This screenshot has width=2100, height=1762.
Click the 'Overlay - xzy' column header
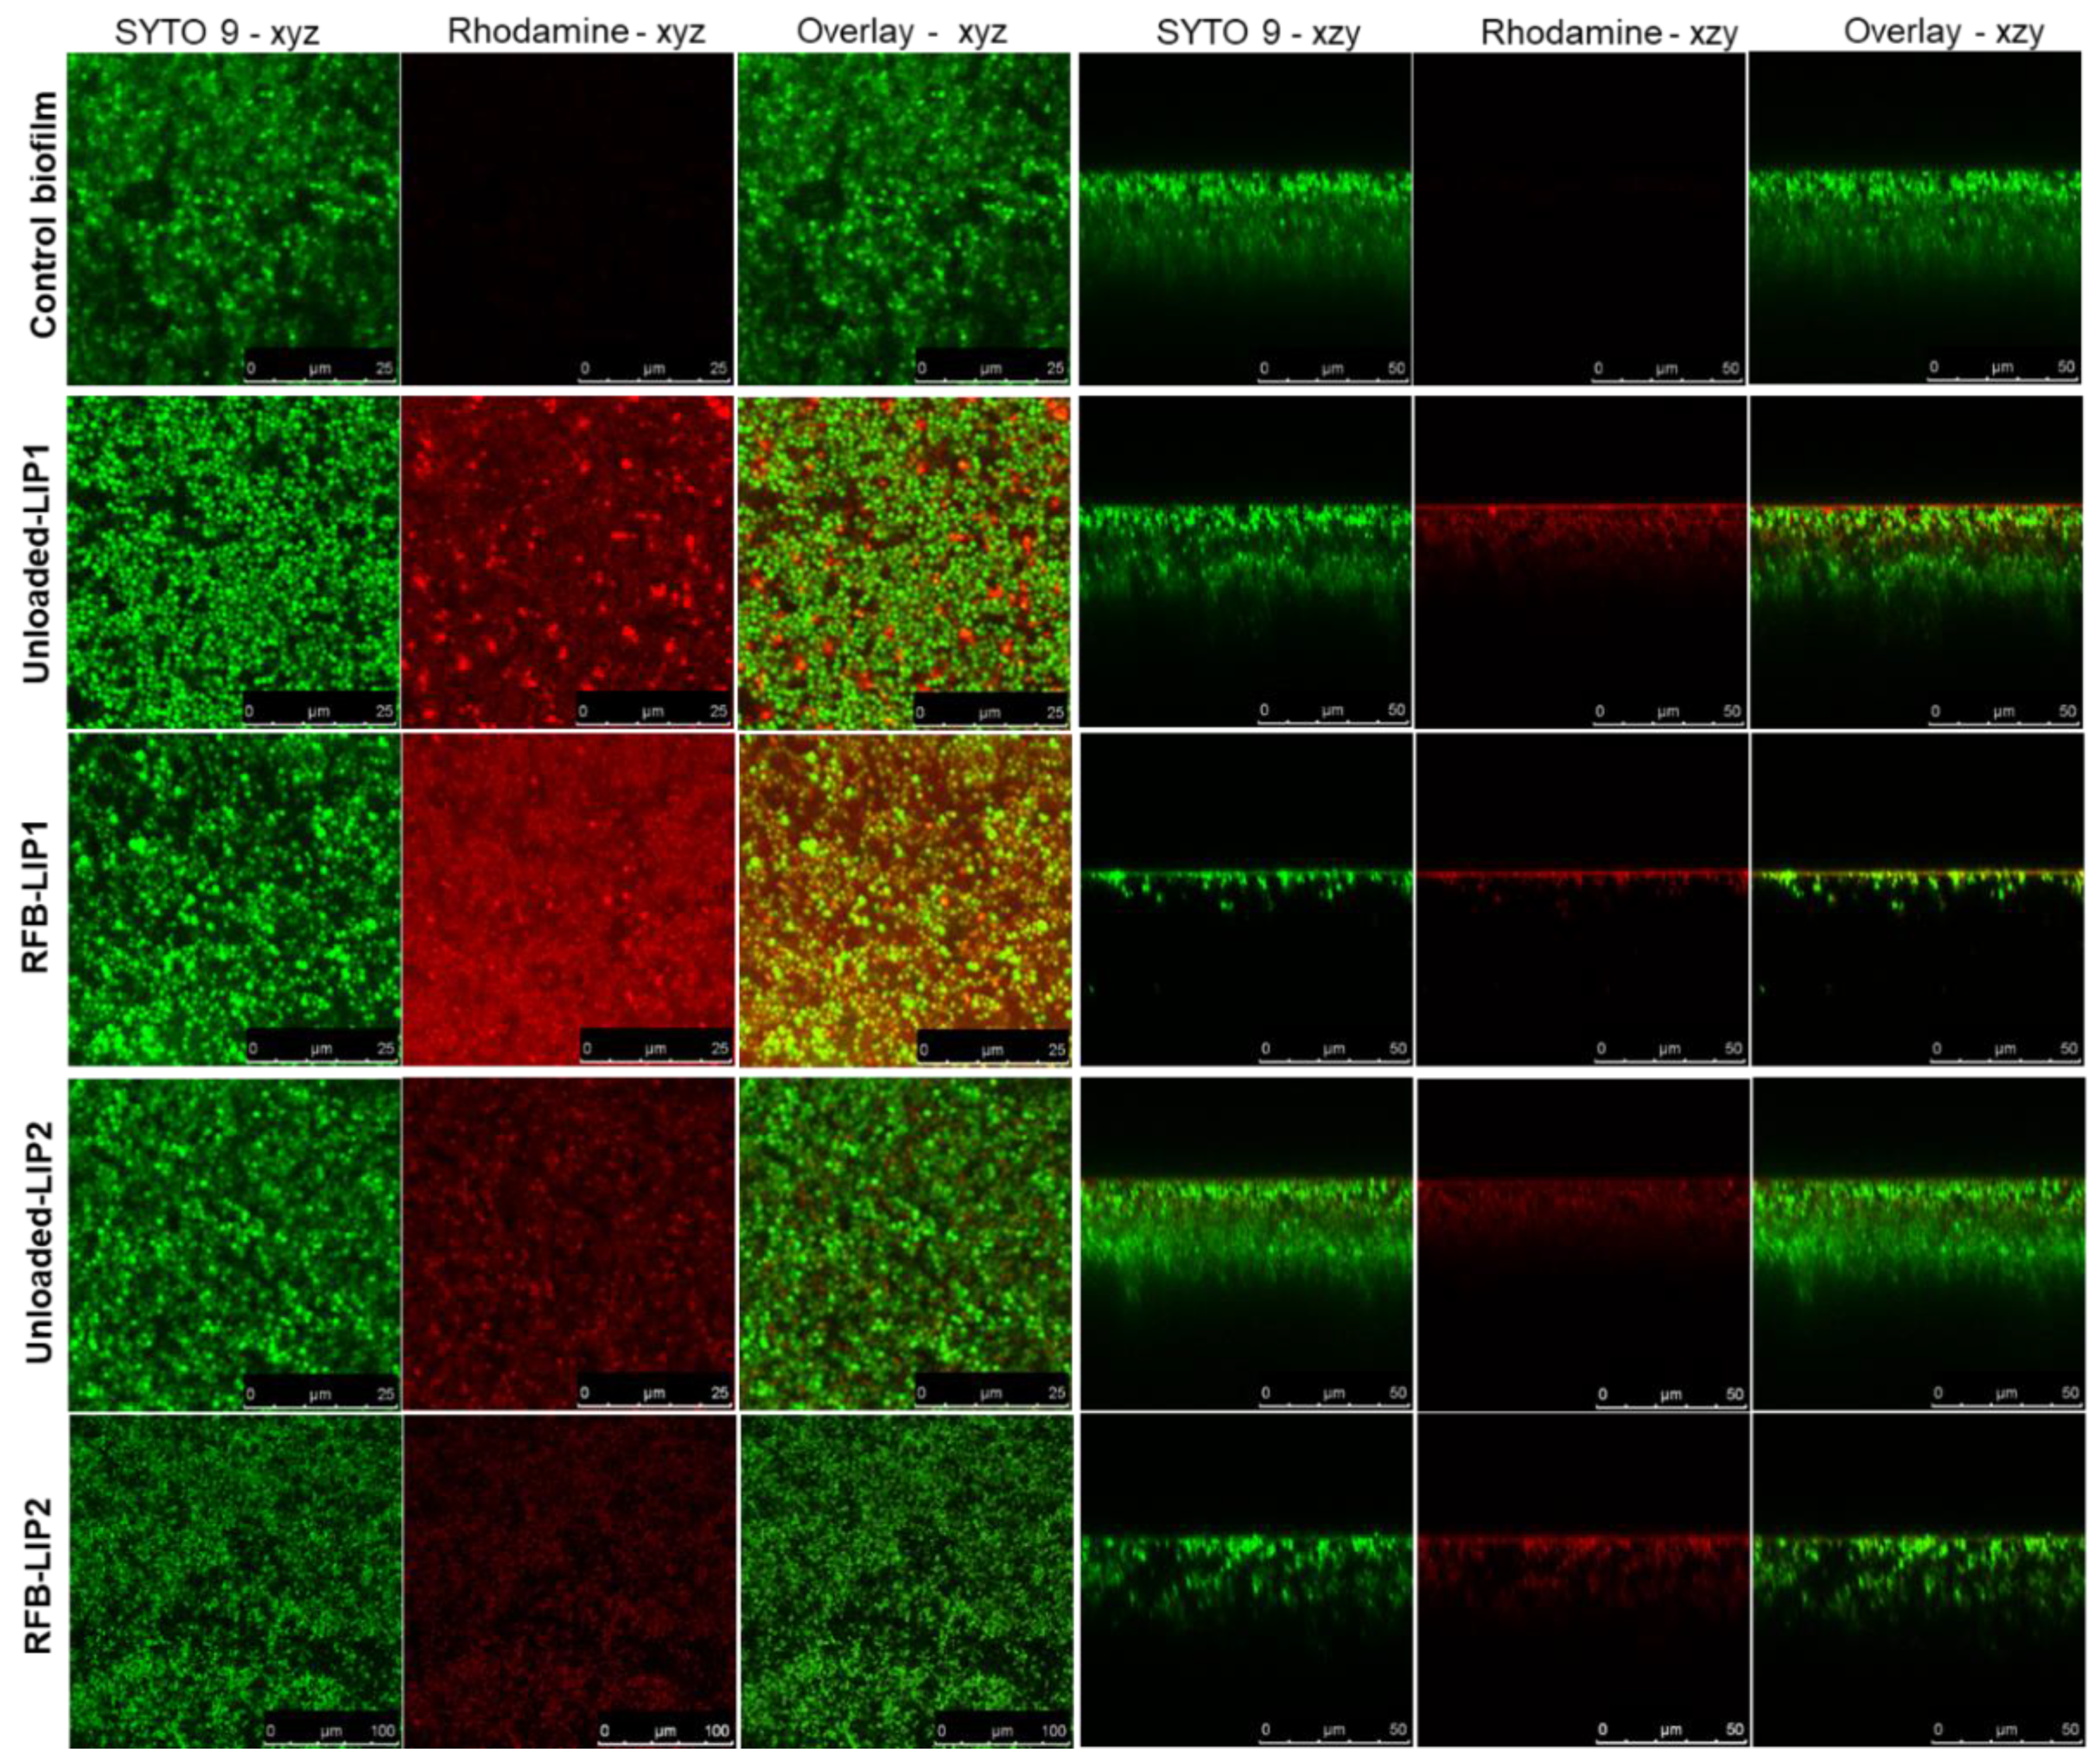click(x=1943, y=31)
